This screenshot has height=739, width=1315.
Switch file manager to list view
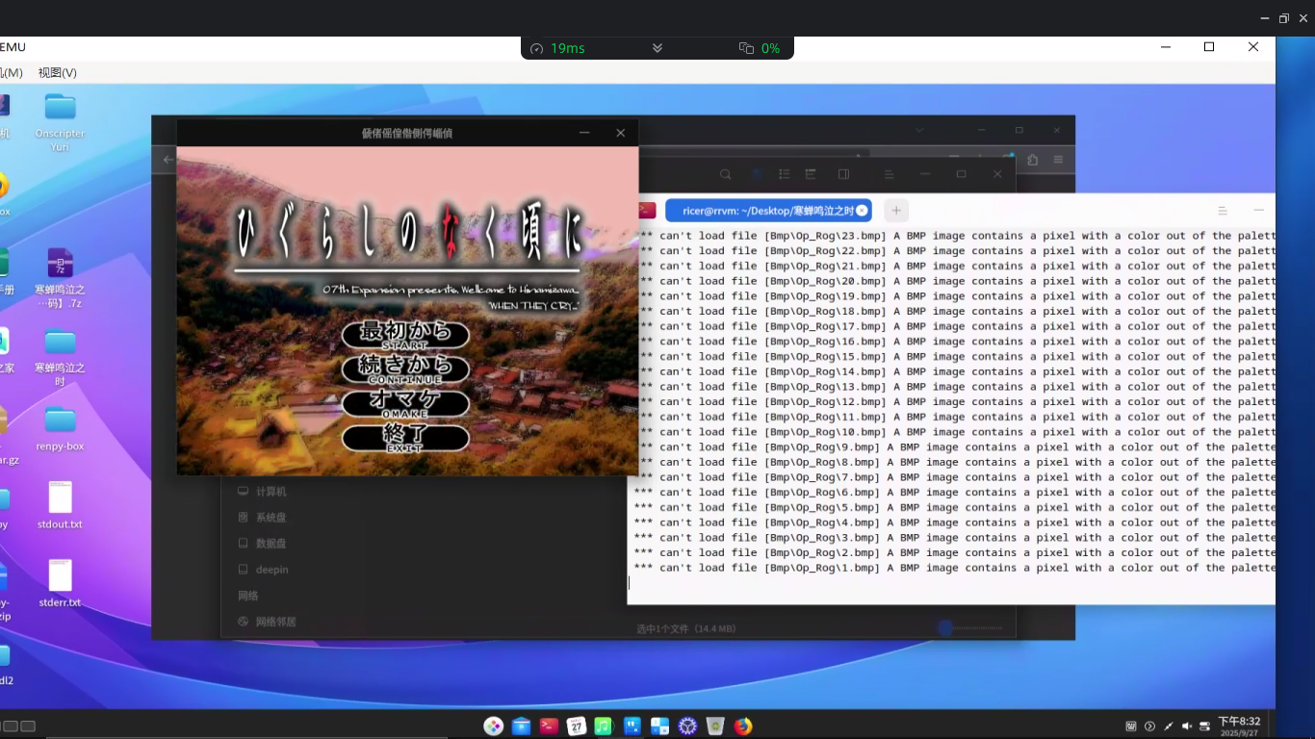pos(785,174)
